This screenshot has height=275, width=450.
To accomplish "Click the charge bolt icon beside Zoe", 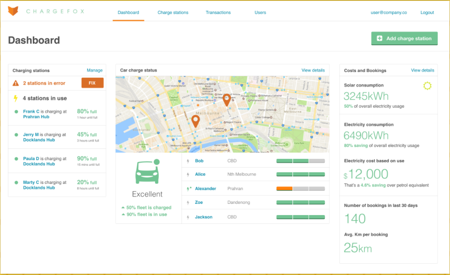I will coord(188,203).
